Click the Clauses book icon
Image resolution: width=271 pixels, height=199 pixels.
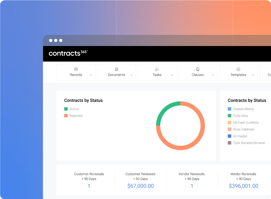[197, 69]
